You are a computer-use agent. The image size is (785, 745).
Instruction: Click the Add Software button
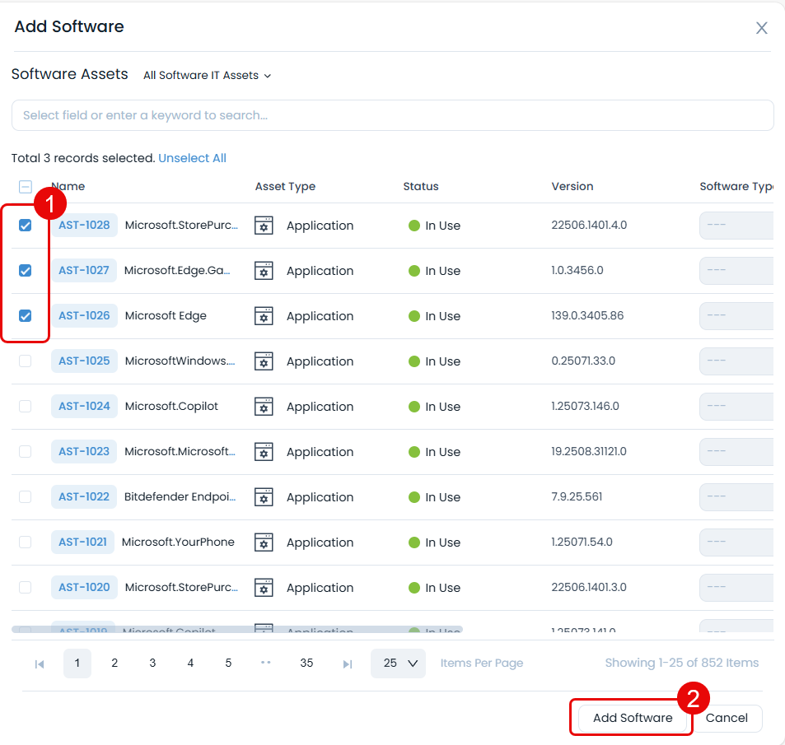(x=632, y=718)
